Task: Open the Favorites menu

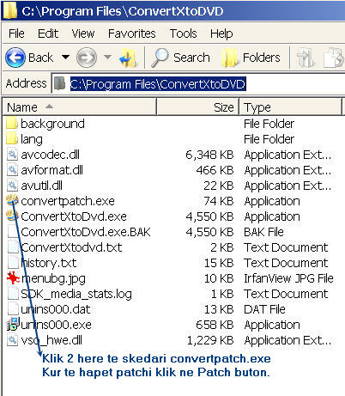Action: click(x=132, y=34)
